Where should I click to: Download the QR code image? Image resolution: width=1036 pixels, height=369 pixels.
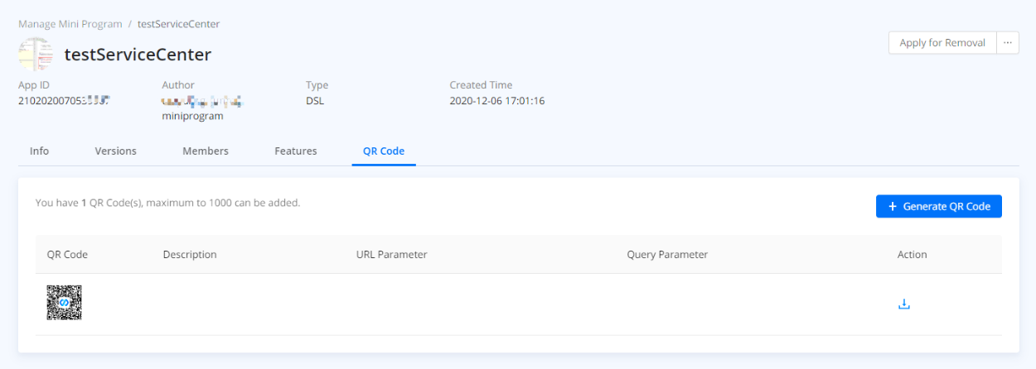coord(904,304)
